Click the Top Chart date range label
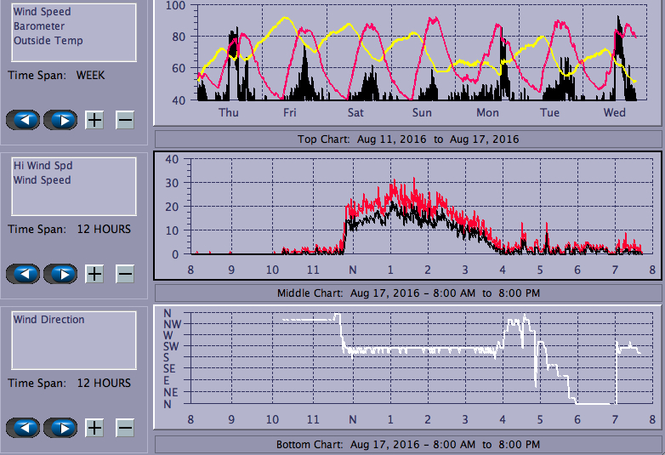The height and width of the screenshot is (455, 665). (407, 139)
